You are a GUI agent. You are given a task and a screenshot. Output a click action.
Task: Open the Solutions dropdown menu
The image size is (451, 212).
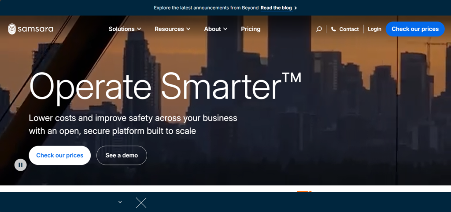[x=125, y=29]
